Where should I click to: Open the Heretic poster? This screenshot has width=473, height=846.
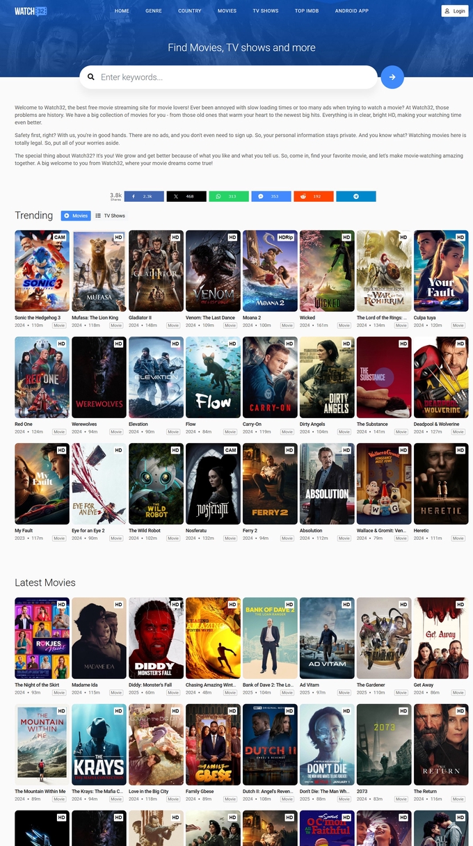[441, 484]
